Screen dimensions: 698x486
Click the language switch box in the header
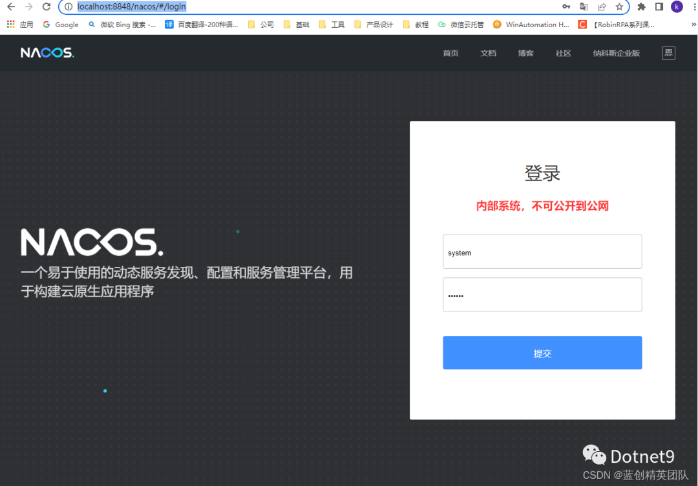pos(668,53)
